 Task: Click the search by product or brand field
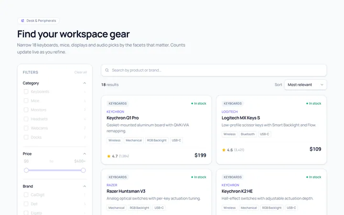coord(214,70)
